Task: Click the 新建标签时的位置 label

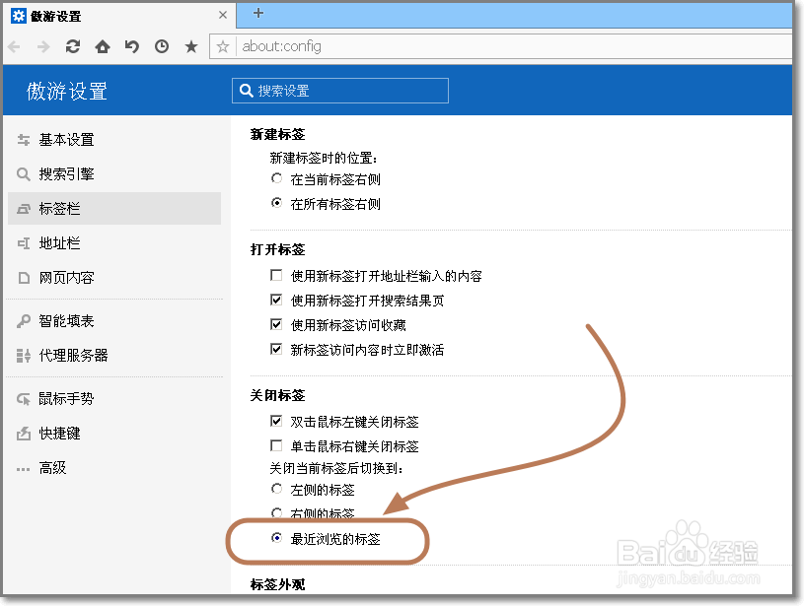Action: pyautogui.click(x=324, y=158)
